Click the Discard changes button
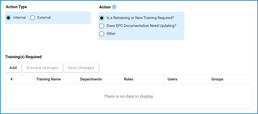The width and height of the screenshot is (258, 114). point(42,68)
